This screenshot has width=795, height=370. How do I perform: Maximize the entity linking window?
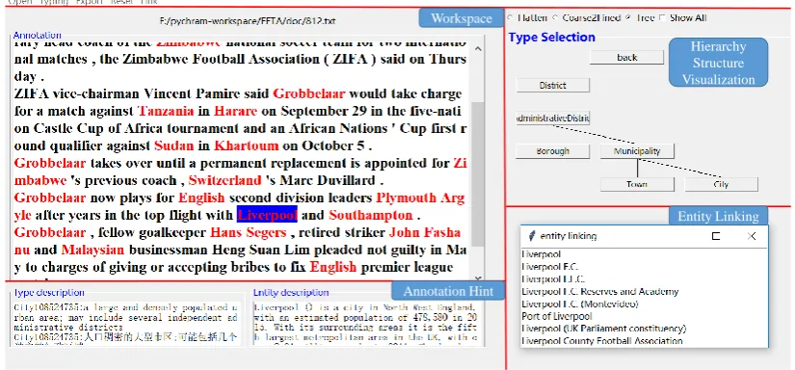[x=716, y=236]
